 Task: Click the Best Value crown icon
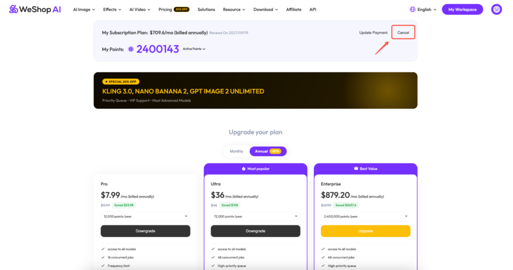[356, 168]
